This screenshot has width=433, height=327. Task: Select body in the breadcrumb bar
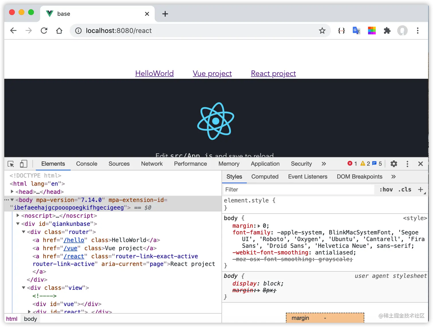tap(30, 319)
